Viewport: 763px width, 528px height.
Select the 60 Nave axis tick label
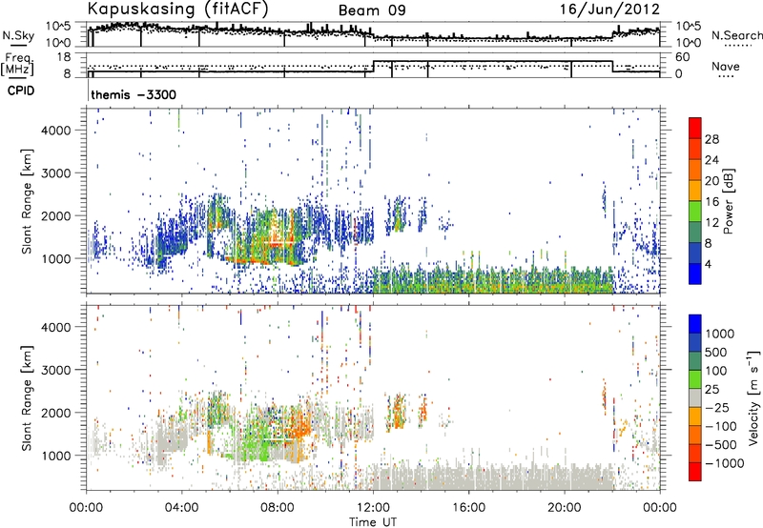(683, 57)
